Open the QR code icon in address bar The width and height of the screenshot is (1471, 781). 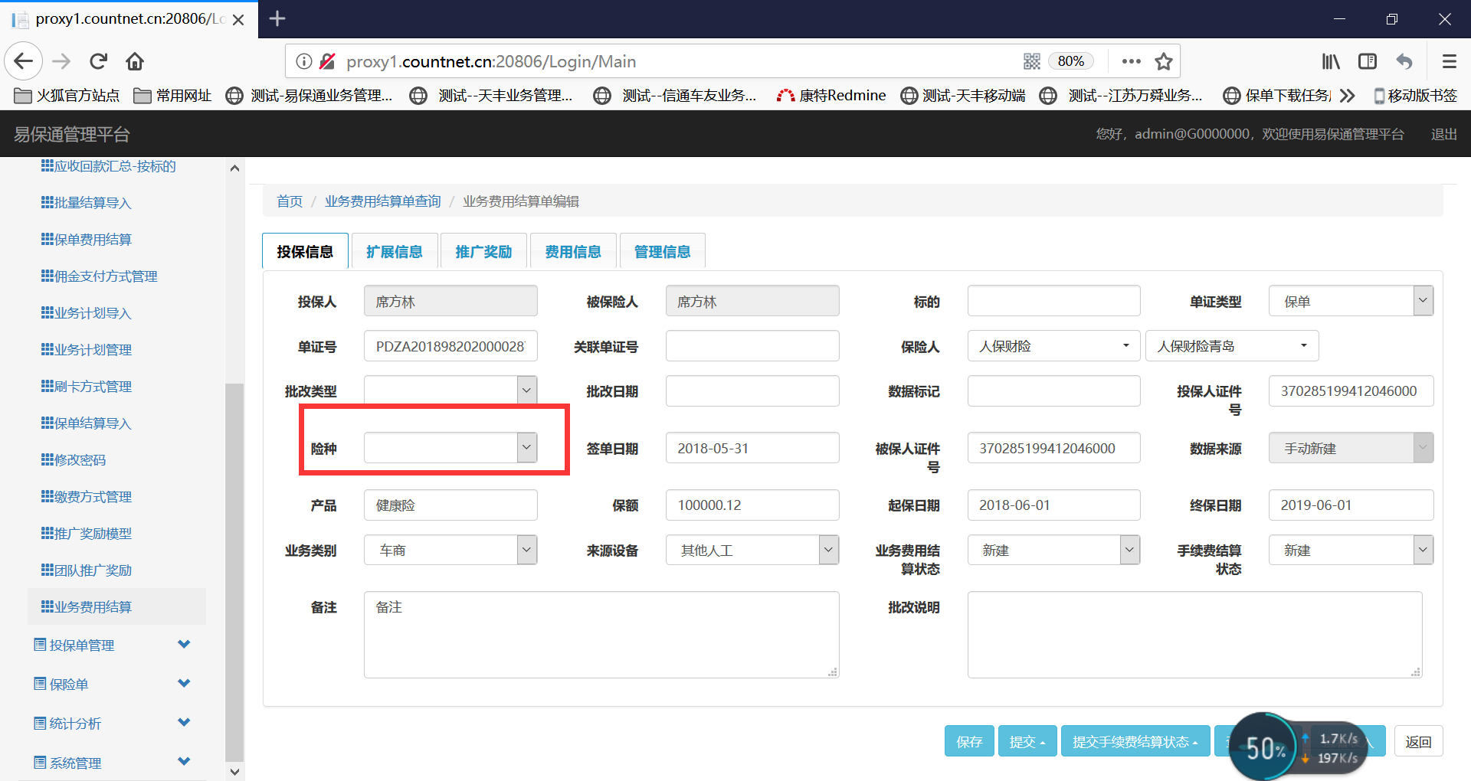(x=1032, y=61)
